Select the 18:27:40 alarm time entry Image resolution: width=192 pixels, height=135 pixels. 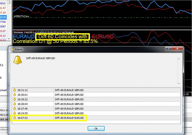pyautogui.click(x=22, y=109)
